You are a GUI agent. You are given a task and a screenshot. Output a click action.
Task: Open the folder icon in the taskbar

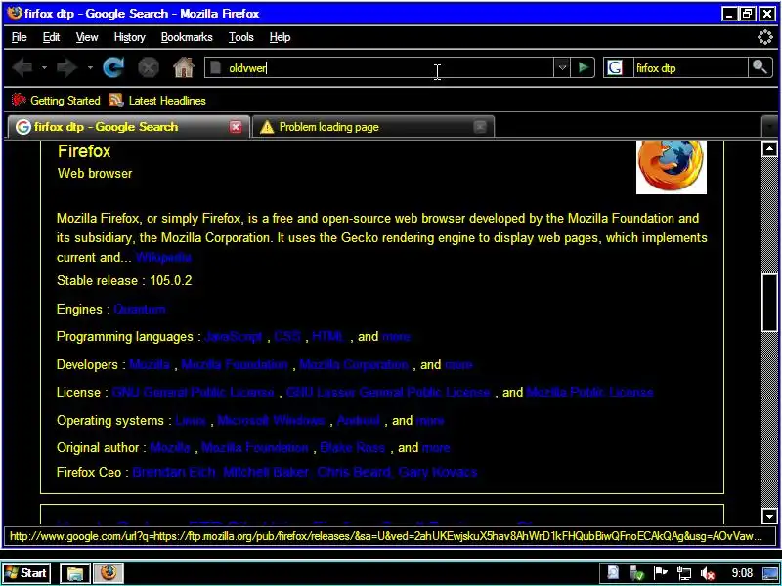75,573
